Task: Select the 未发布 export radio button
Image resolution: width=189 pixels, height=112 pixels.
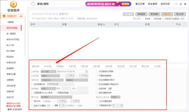Action: coord(143,19)
